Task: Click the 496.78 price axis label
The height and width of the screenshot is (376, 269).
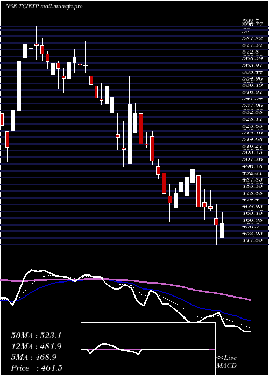Action: point(252,166)
